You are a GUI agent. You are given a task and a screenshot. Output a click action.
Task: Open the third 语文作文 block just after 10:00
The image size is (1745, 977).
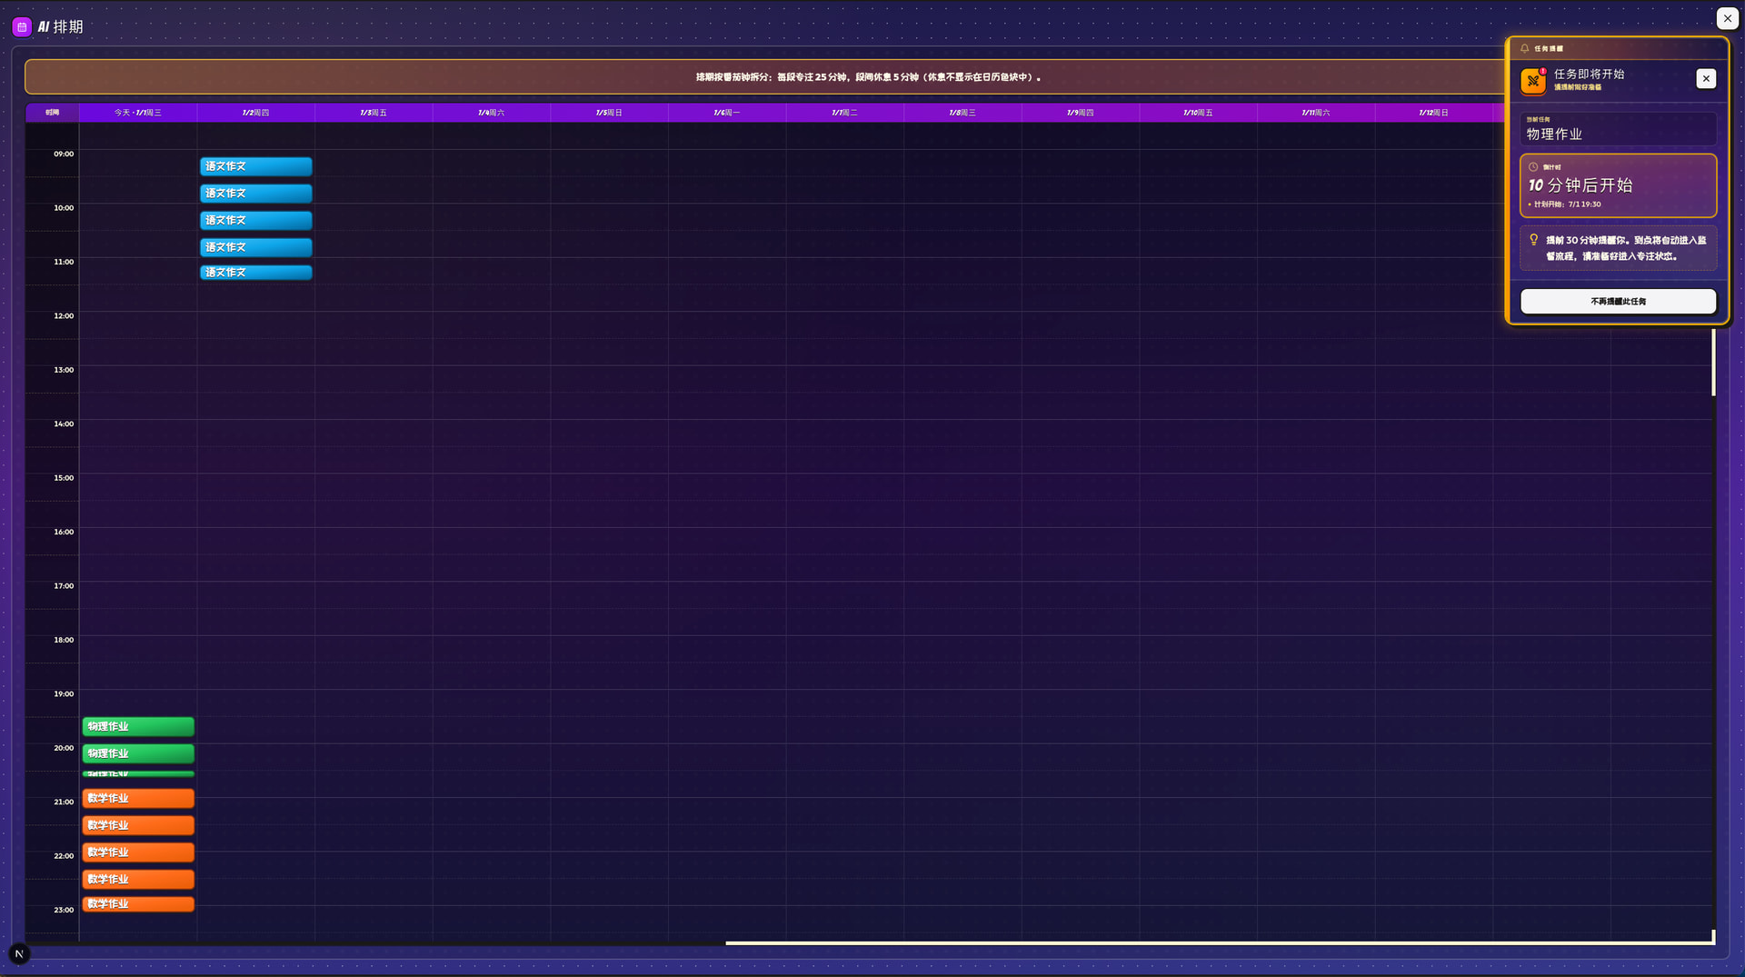click(256, 221)
